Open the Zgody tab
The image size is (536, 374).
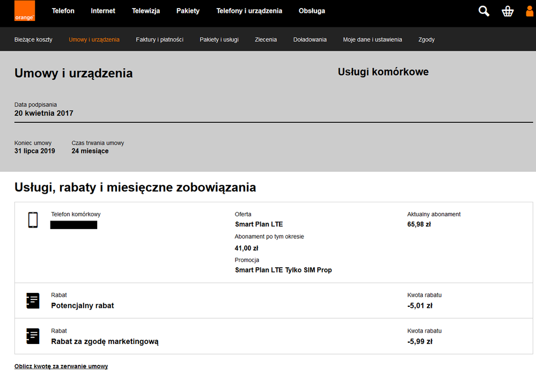pos(426,40)
